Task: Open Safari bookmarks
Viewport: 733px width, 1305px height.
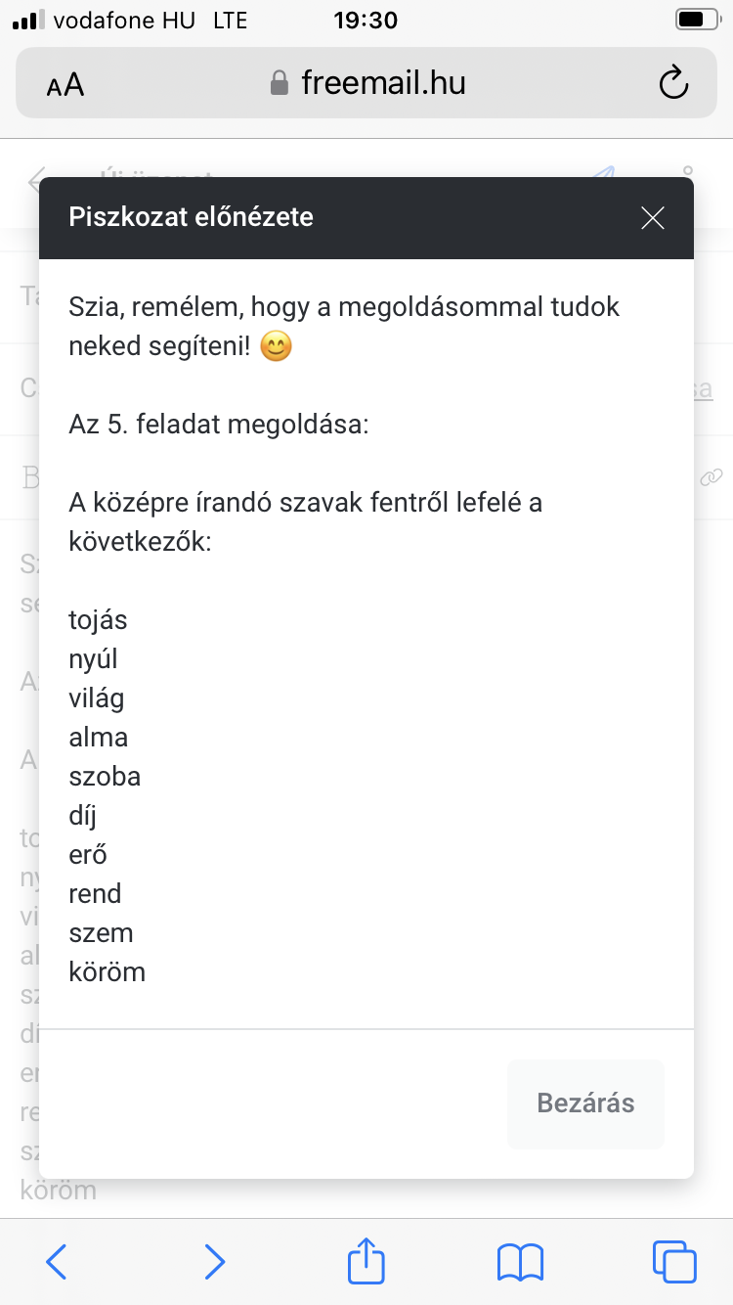Action: coord(520,1261)
